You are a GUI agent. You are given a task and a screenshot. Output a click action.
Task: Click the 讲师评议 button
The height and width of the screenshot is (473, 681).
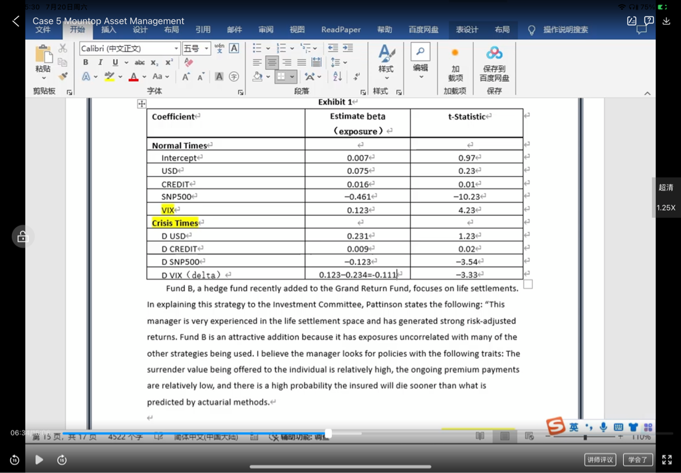[600, 460]
